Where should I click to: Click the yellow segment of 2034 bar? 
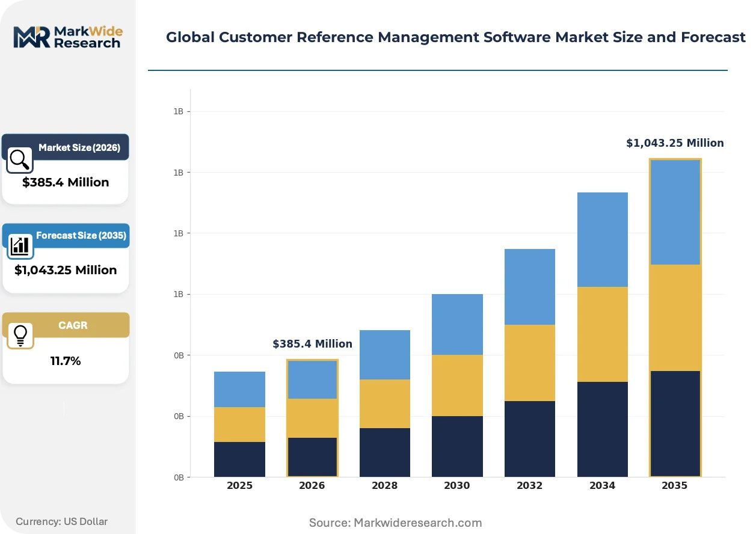click(602, 334)
